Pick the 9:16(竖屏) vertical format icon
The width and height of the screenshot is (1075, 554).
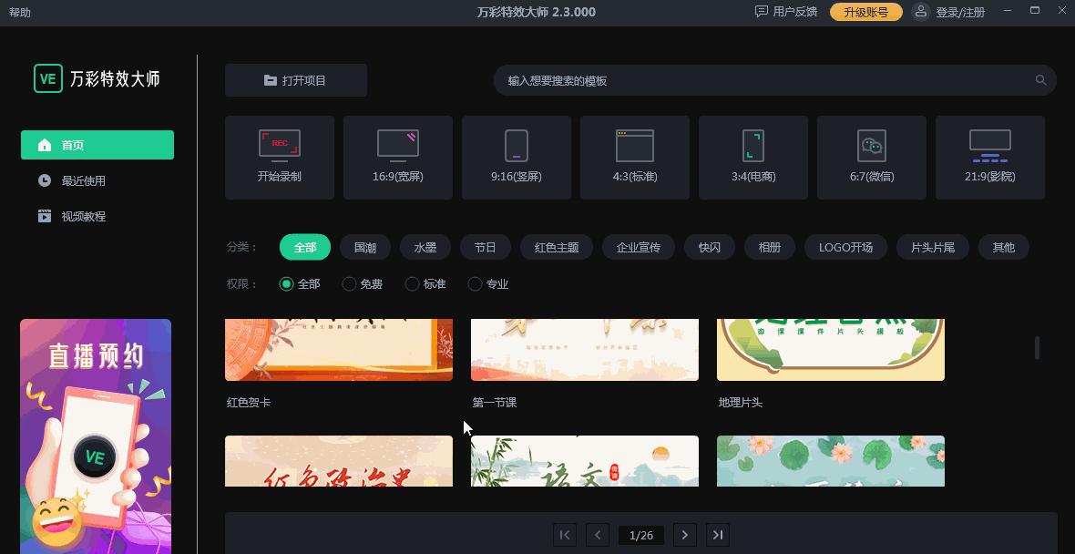[517, 157]
